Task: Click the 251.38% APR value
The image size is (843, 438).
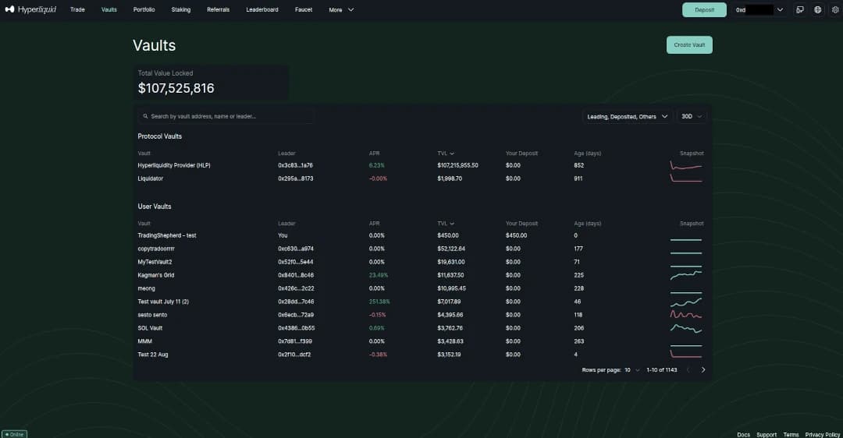Action: click(379, 302)
